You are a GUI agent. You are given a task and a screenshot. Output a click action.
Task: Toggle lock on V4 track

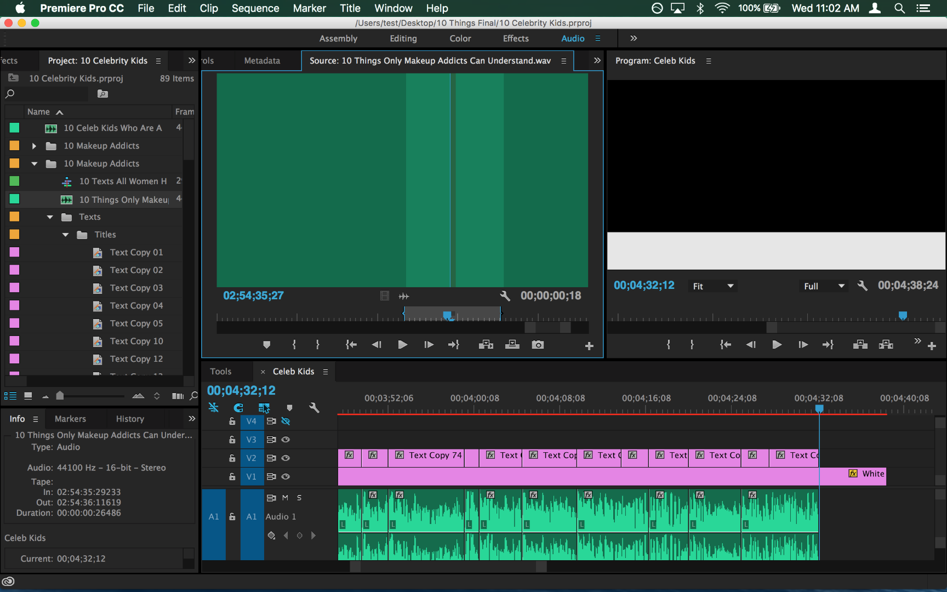(x=232, y=422)
